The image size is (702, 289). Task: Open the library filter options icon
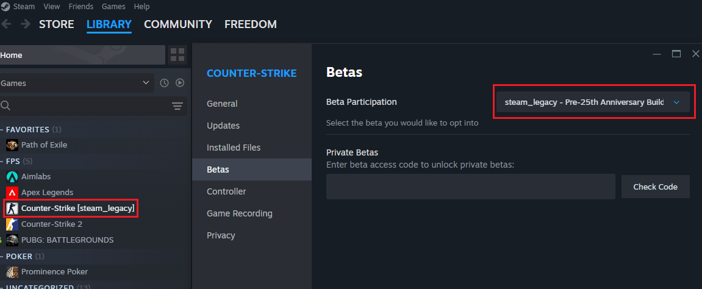point(177,106)
